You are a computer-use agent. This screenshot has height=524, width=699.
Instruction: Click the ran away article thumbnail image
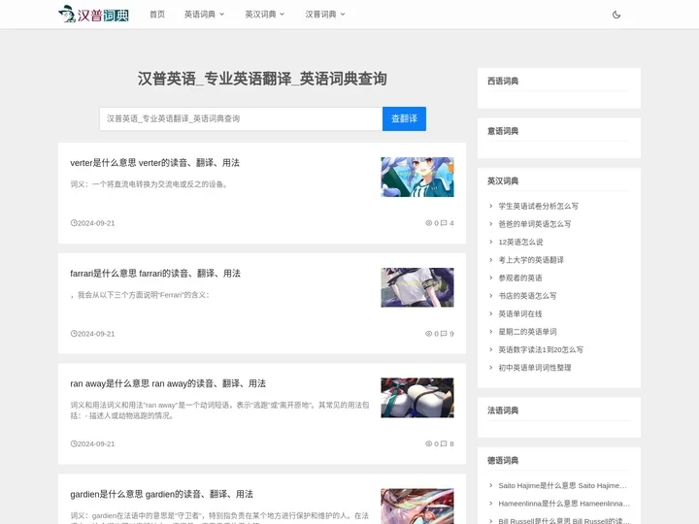pyautogui.click(x=417, y=398)
